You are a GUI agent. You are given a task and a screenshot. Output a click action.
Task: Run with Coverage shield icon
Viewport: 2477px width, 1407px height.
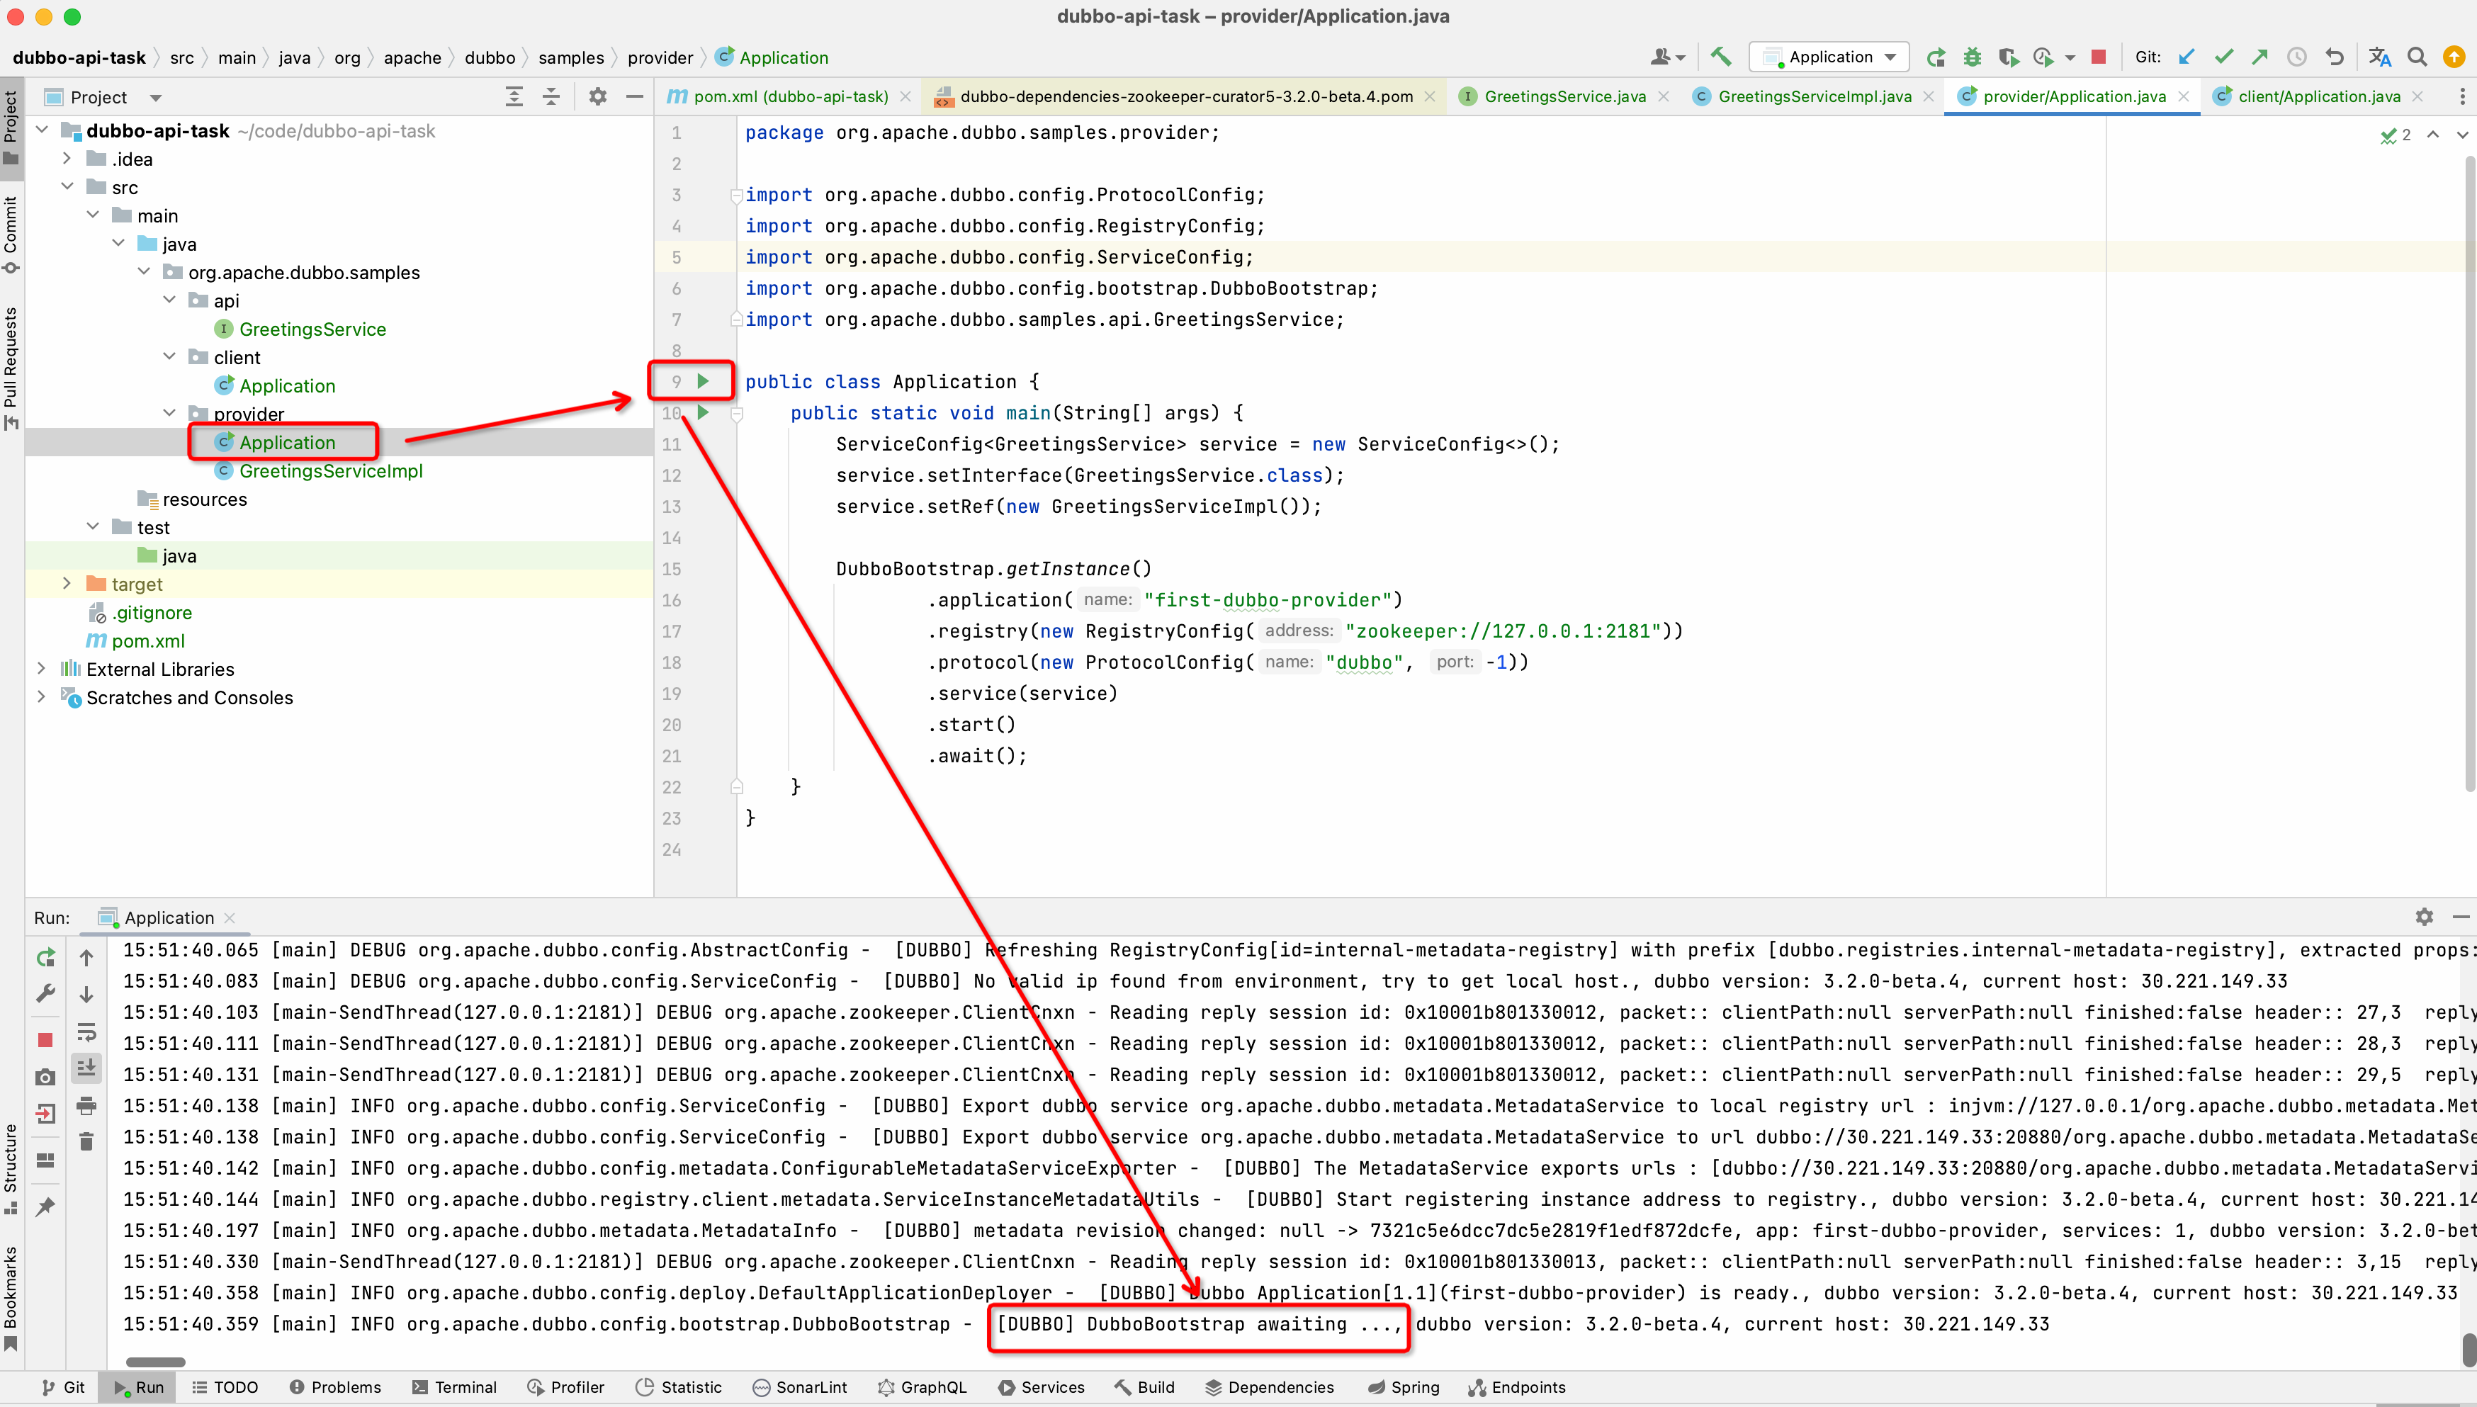[2008, 57]
